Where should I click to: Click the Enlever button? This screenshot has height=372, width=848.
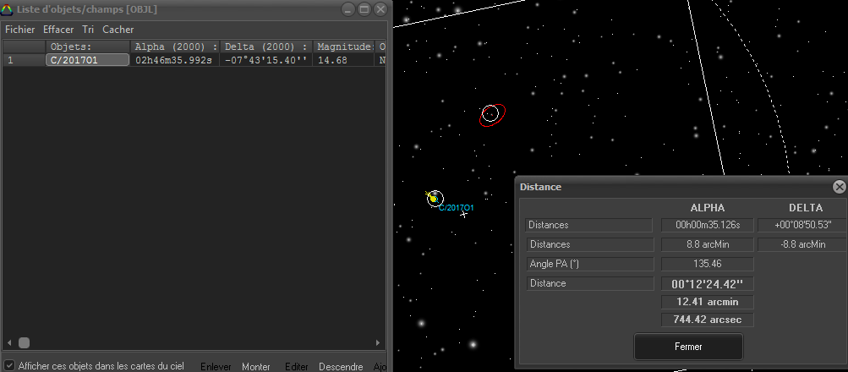point(216,367)
